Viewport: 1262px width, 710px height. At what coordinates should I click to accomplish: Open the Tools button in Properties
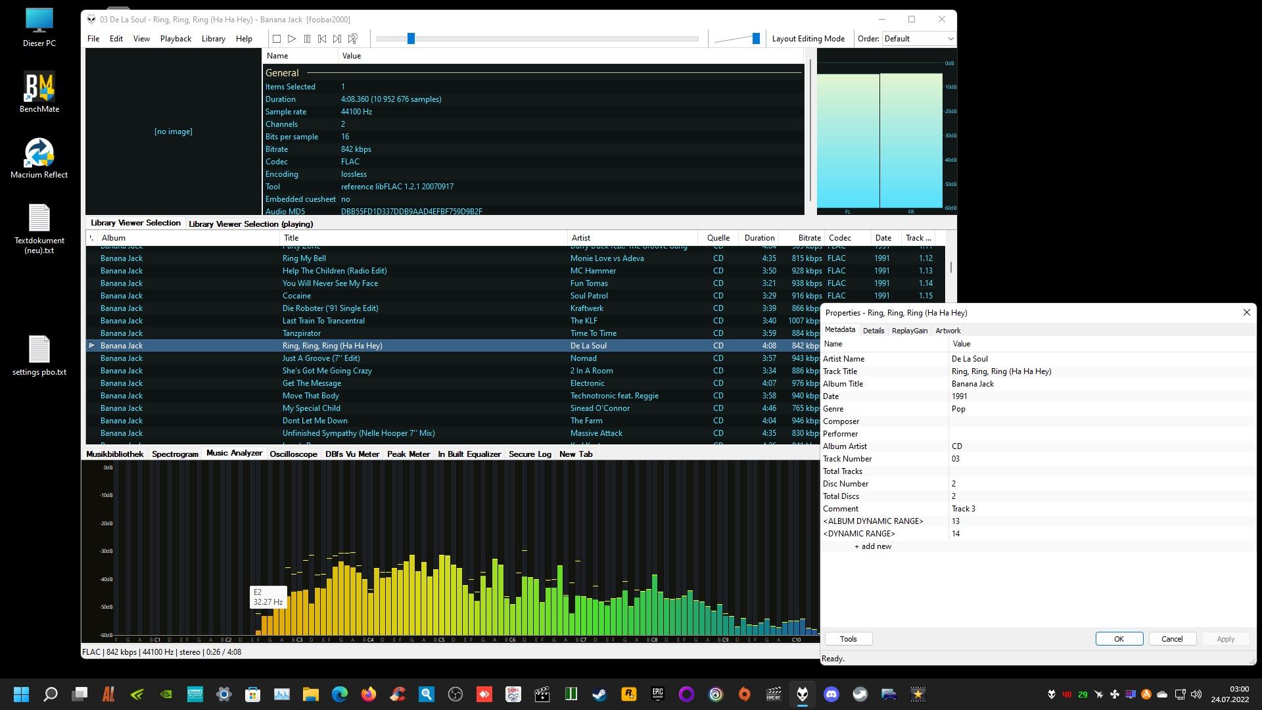point(848,639)
